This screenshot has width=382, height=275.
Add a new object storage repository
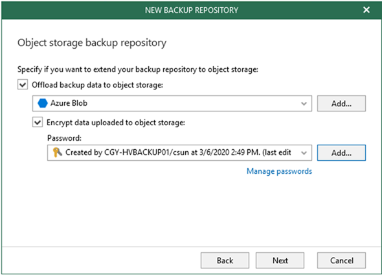341,104
